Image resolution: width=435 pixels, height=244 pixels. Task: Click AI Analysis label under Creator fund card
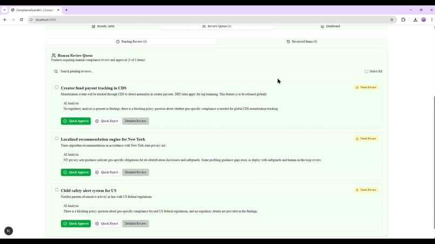pos(71,103)
